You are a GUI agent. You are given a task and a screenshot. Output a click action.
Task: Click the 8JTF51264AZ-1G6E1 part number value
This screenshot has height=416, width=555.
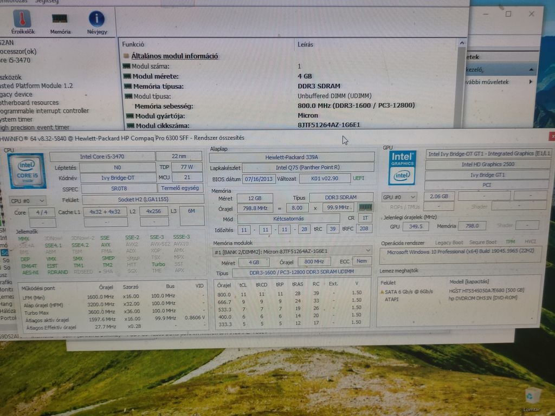click(329, 125)
